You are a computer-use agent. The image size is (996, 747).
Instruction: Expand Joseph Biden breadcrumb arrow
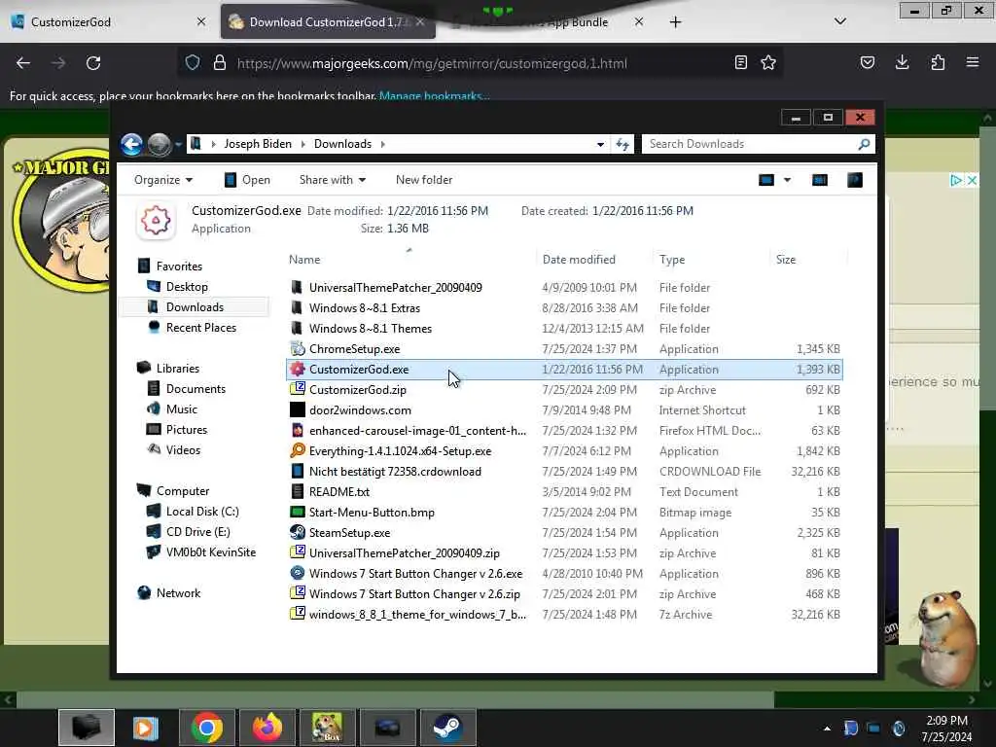tap(302, 144)
